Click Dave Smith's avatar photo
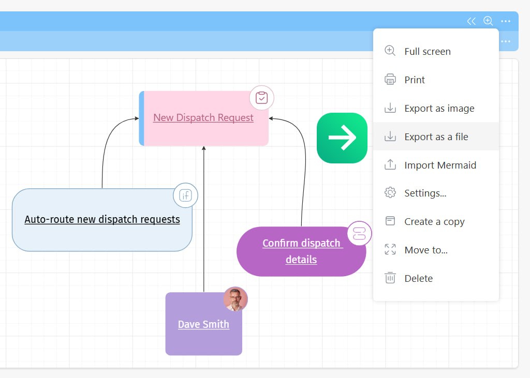The image size is (530, 378). [x=235, y=299]
